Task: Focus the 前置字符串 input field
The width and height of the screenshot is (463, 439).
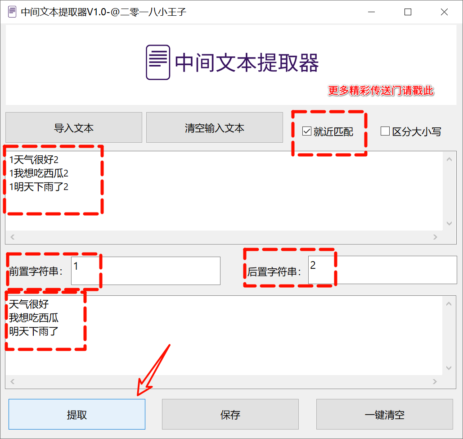Action: click(146, 271)
